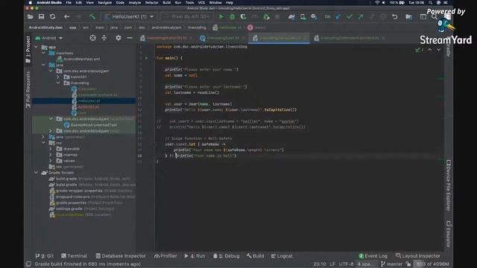
Task: Expand the kotlin101 package folder
Action: (x=58, y=77)
